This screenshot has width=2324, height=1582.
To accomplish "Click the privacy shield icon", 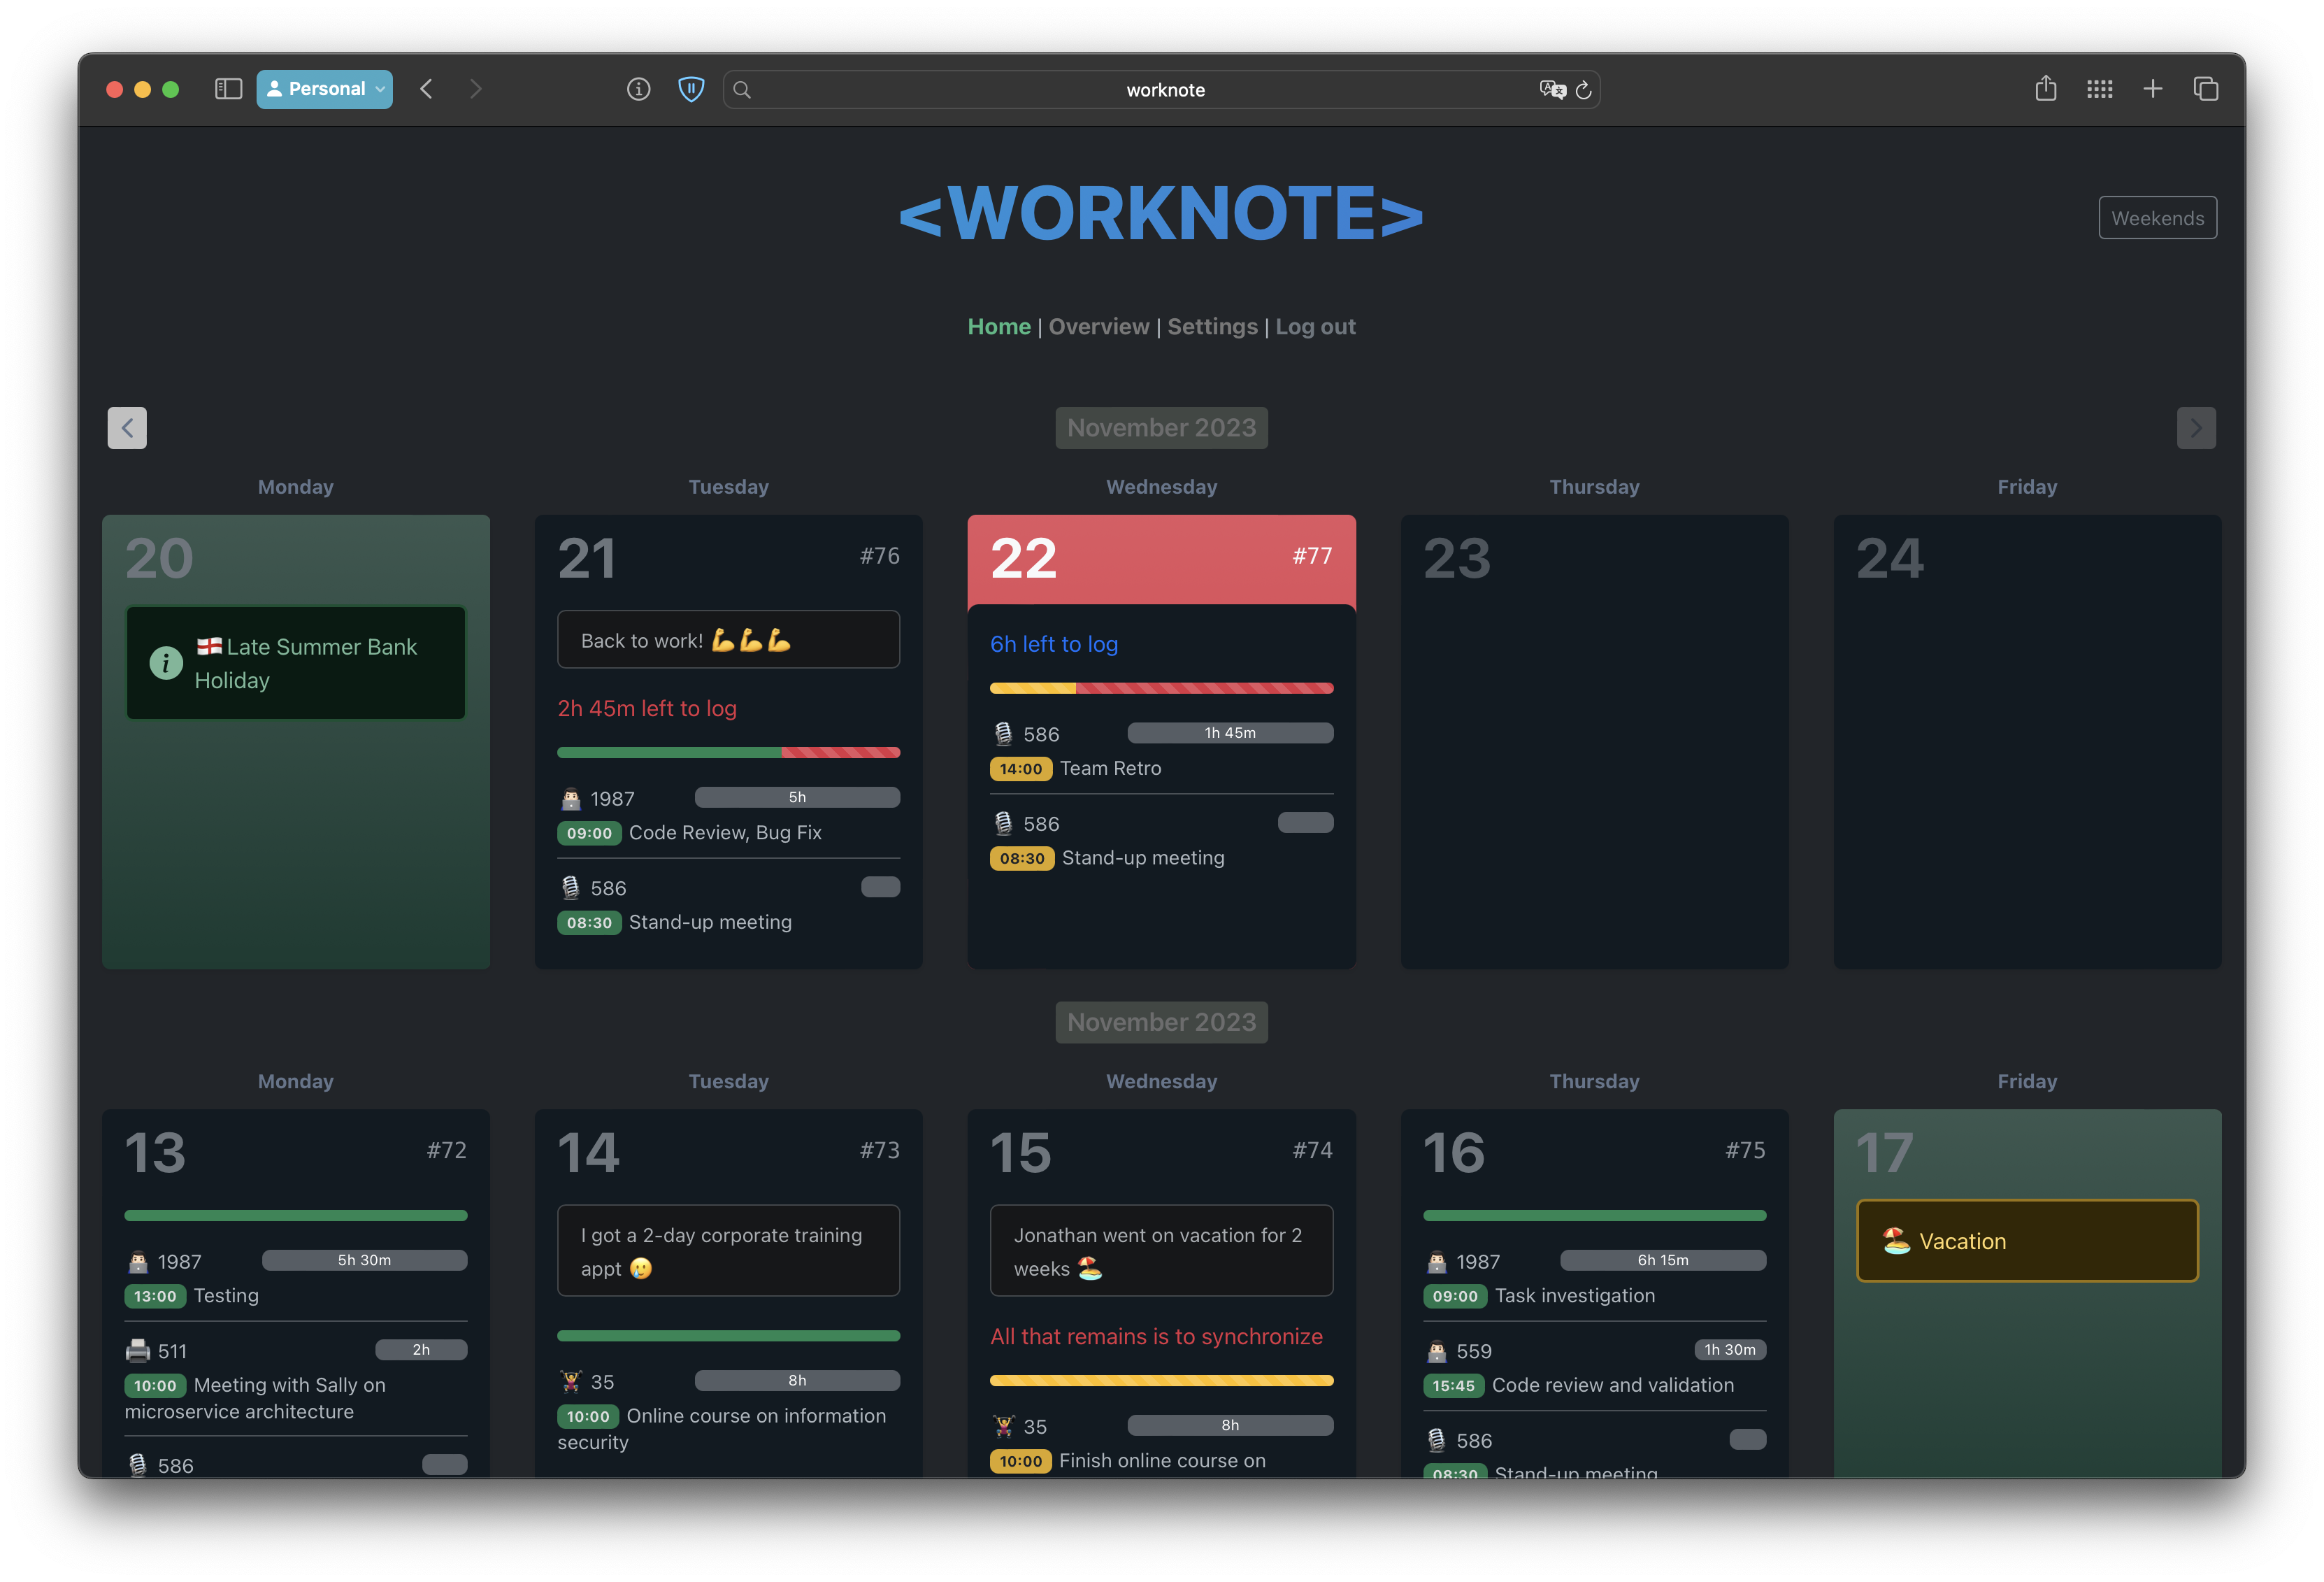I will point(691,89).
